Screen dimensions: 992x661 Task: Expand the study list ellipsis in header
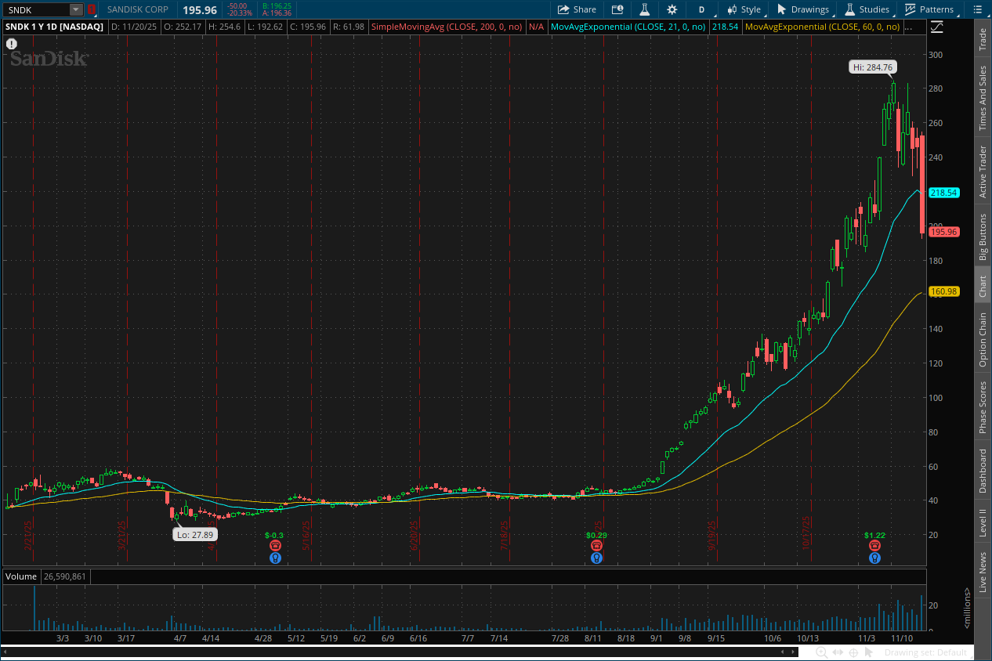pyautogui.click(x=908, y=27)
